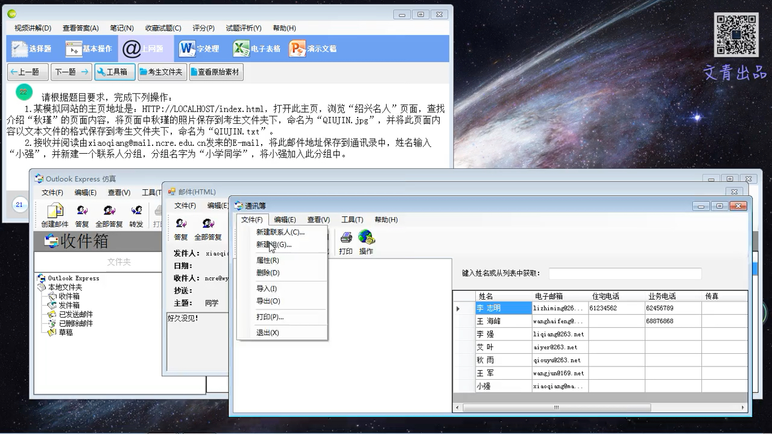772x434 pixels.
Task: Click 全部答复 in 邮件(HTML) window
Action: (208, 230)
